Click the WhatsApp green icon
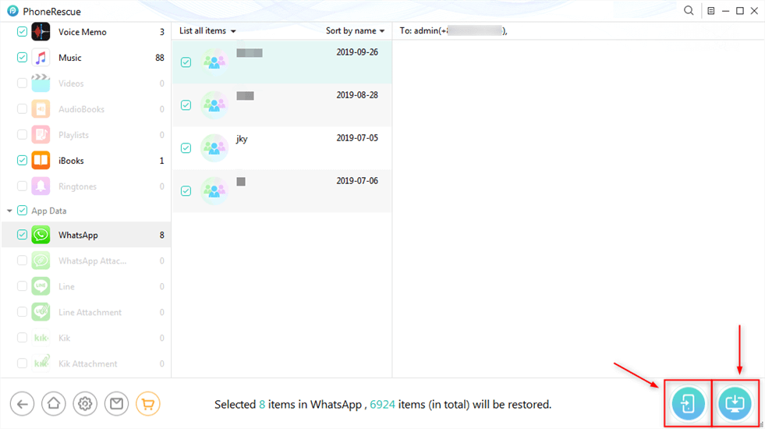Image resolution: width=765 pixels, height=429 pixels. pyautogui.click(x=41, y=235)
